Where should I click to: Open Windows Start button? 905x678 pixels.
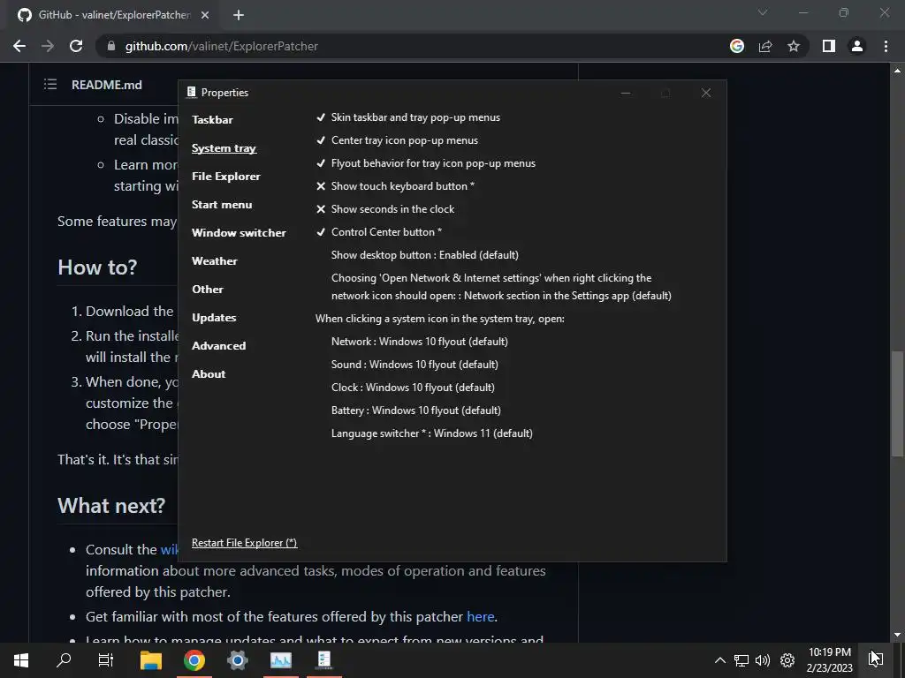pyautogui.click(x=21, y=660)
